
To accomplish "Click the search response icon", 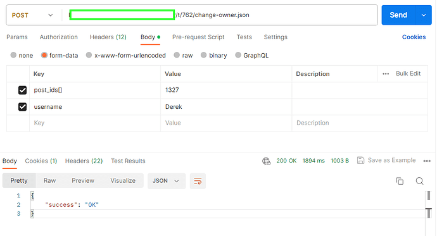I will coord(419,181).
